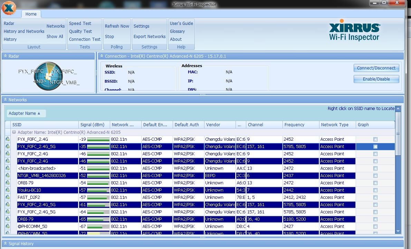
Task: Collapse the Networks panel
Action: [5, 100]
